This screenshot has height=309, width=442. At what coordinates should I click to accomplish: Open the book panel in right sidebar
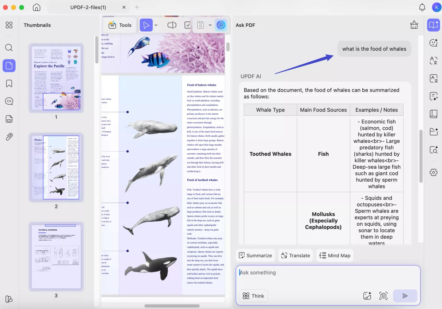[433, 114]
